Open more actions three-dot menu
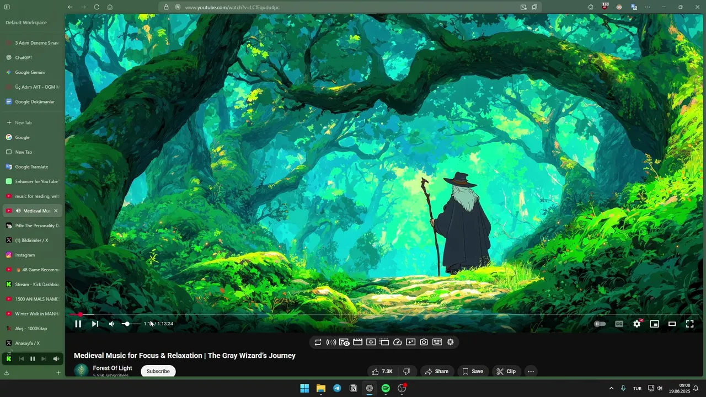 [x=531, y=371]
